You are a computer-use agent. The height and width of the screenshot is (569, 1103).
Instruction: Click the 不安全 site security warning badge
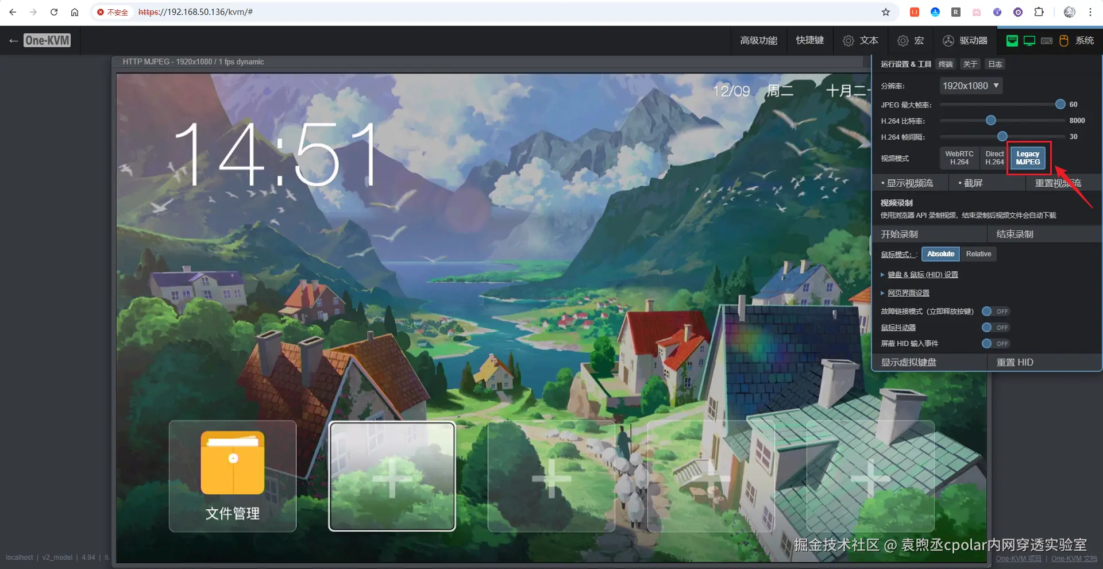pos(113,12)
